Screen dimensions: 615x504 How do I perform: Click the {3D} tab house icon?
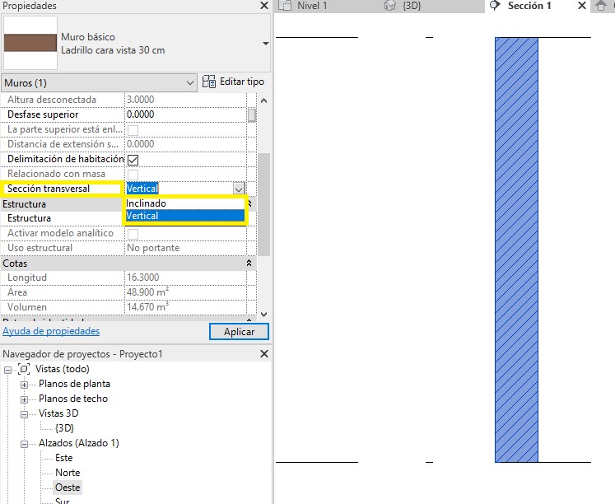[390, 7]
